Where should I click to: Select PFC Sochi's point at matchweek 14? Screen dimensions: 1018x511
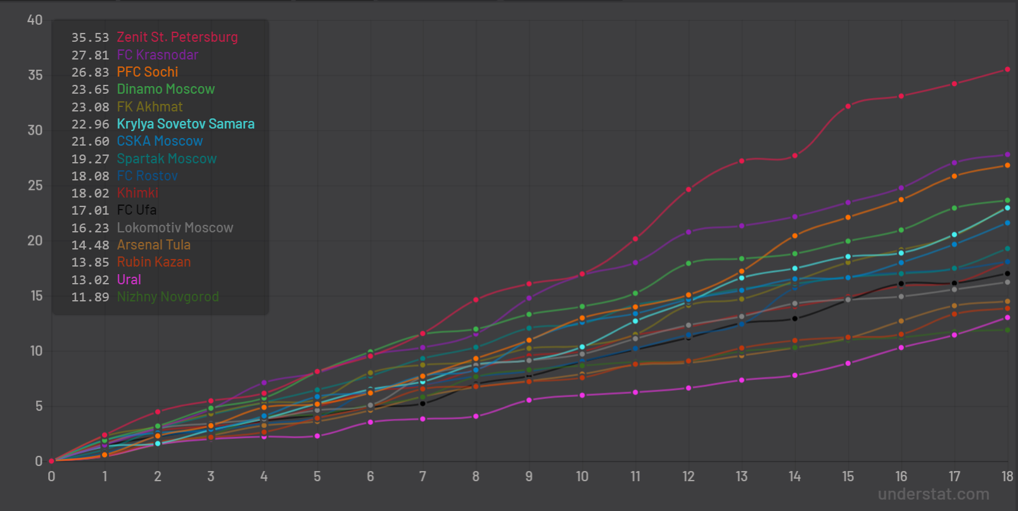(x=794, y=236)
